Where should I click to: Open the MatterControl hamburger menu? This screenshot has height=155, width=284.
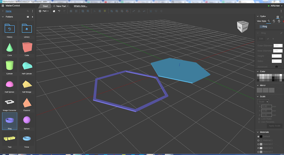click(x=3, y=6)
